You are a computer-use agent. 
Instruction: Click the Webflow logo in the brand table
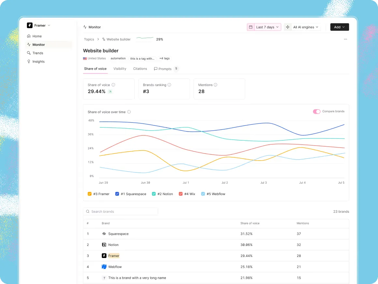click(x=104, y=267)
